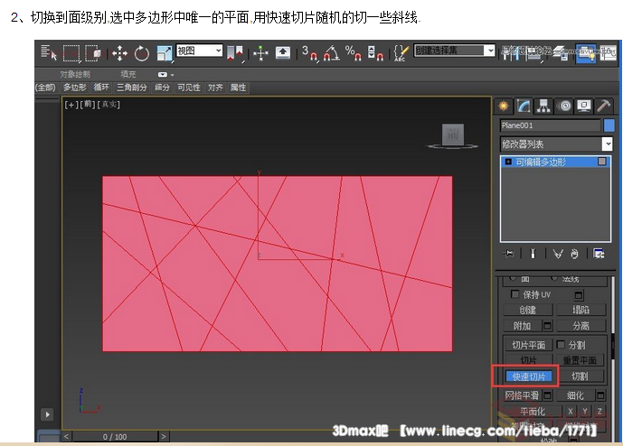Open the 创建选择集 named selection dropdown
Viewport: 623px width, 446px height.
pyautogui.click(x=455, y=51)
